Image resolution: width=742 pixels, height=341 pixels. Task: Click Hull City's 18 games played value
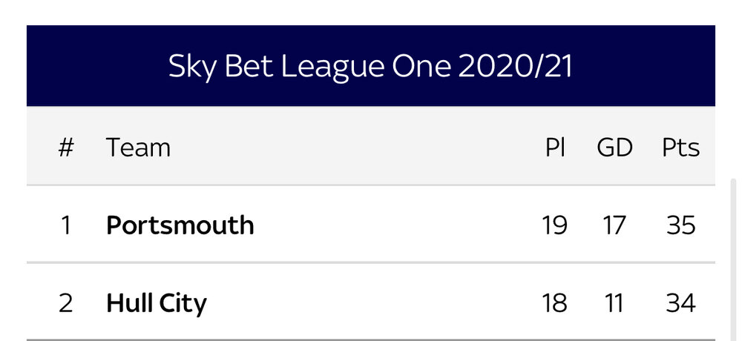coord(554,302)
